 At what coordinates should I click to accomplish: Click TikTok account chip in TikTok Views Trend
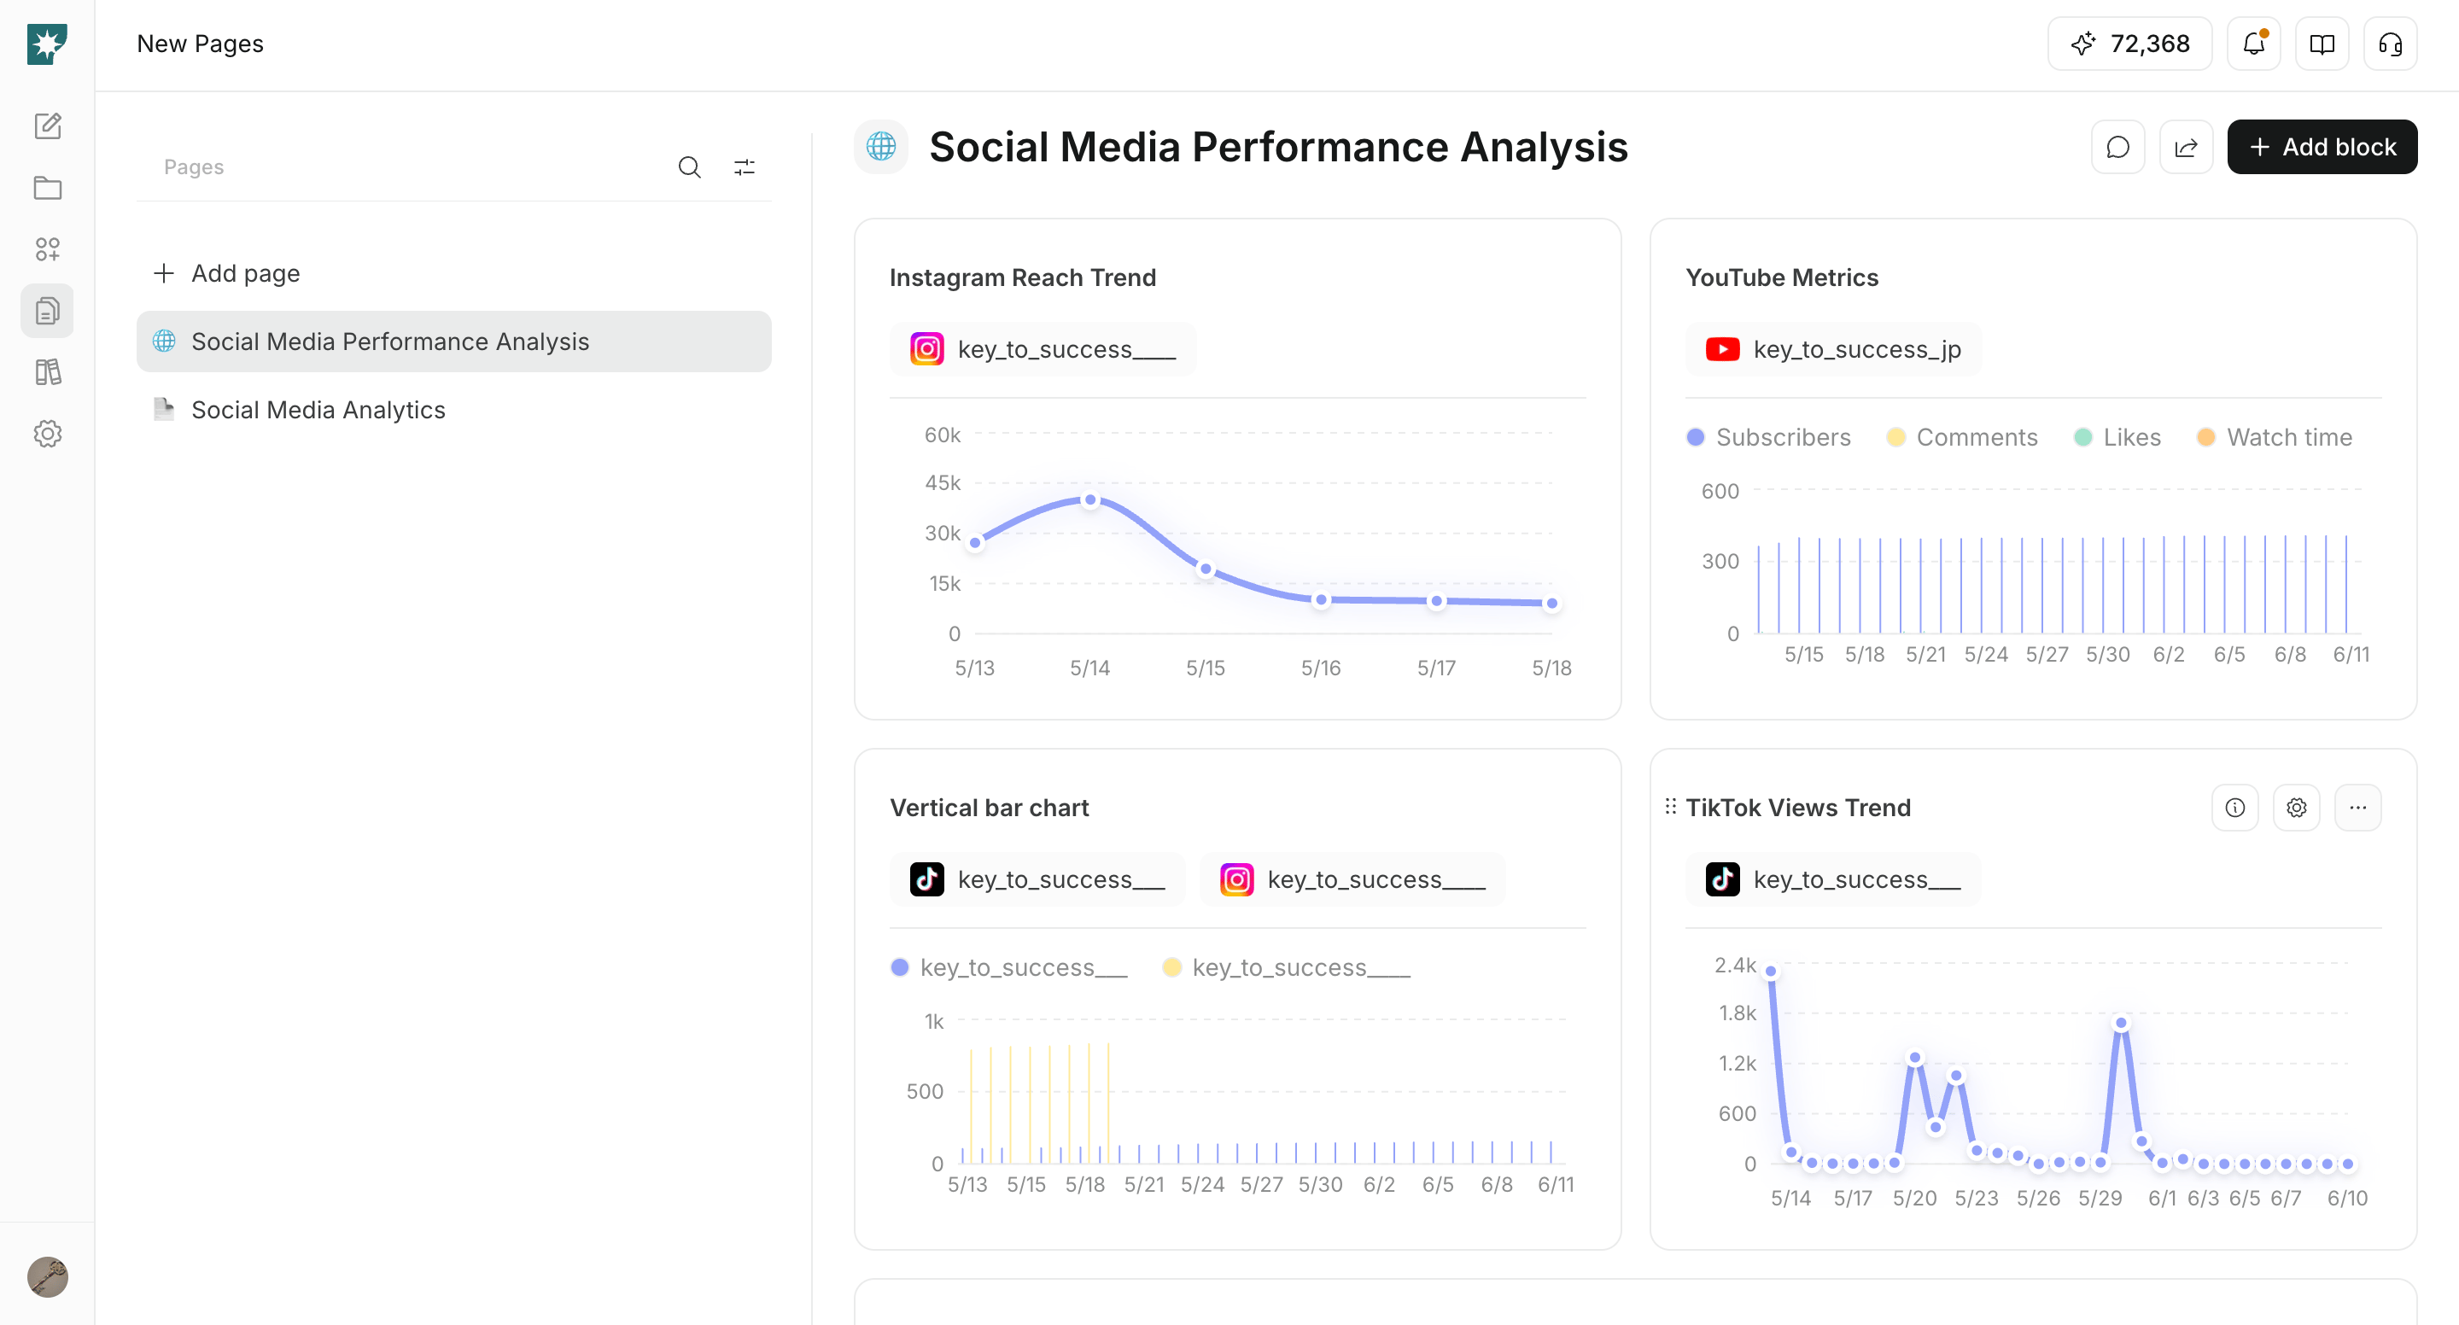(1833, 879)
